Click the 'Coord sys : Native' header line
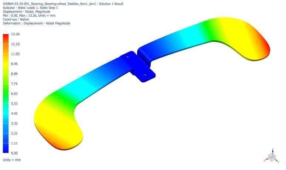The width and height of the screenshot is (286, 170). pyautogui.click(x=16, y=19)
